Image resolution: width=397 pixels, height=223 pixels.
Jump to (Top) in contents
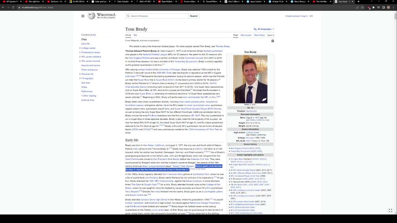84,39
